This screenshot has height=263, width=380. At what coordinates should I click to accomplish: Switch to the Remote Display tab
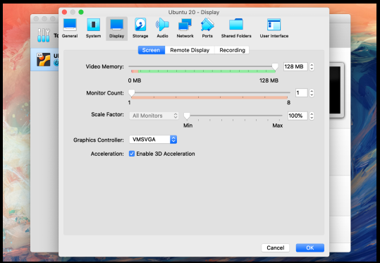point(190,50)
